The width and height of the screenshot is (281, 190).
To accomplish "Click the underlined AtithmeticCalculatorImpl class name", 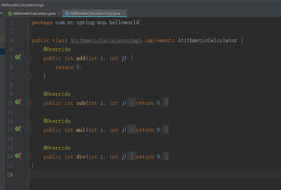I will coord(106,40).
